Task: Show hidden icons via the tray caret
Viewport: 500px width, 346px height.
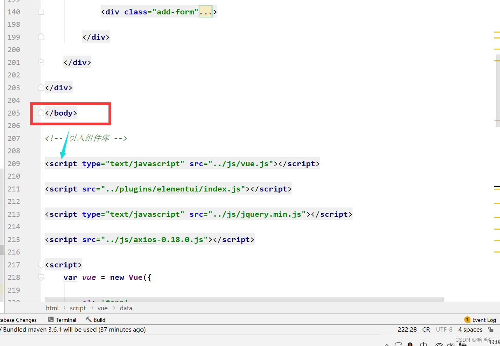Action: coord(386,344)
